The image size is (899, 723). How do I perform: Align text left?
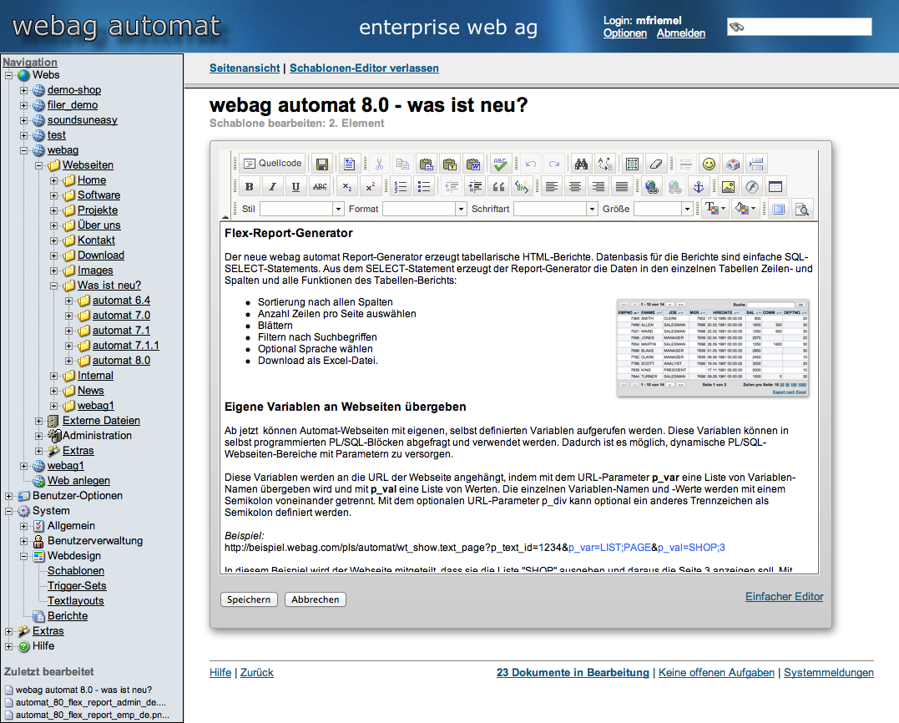click(552, 186)
